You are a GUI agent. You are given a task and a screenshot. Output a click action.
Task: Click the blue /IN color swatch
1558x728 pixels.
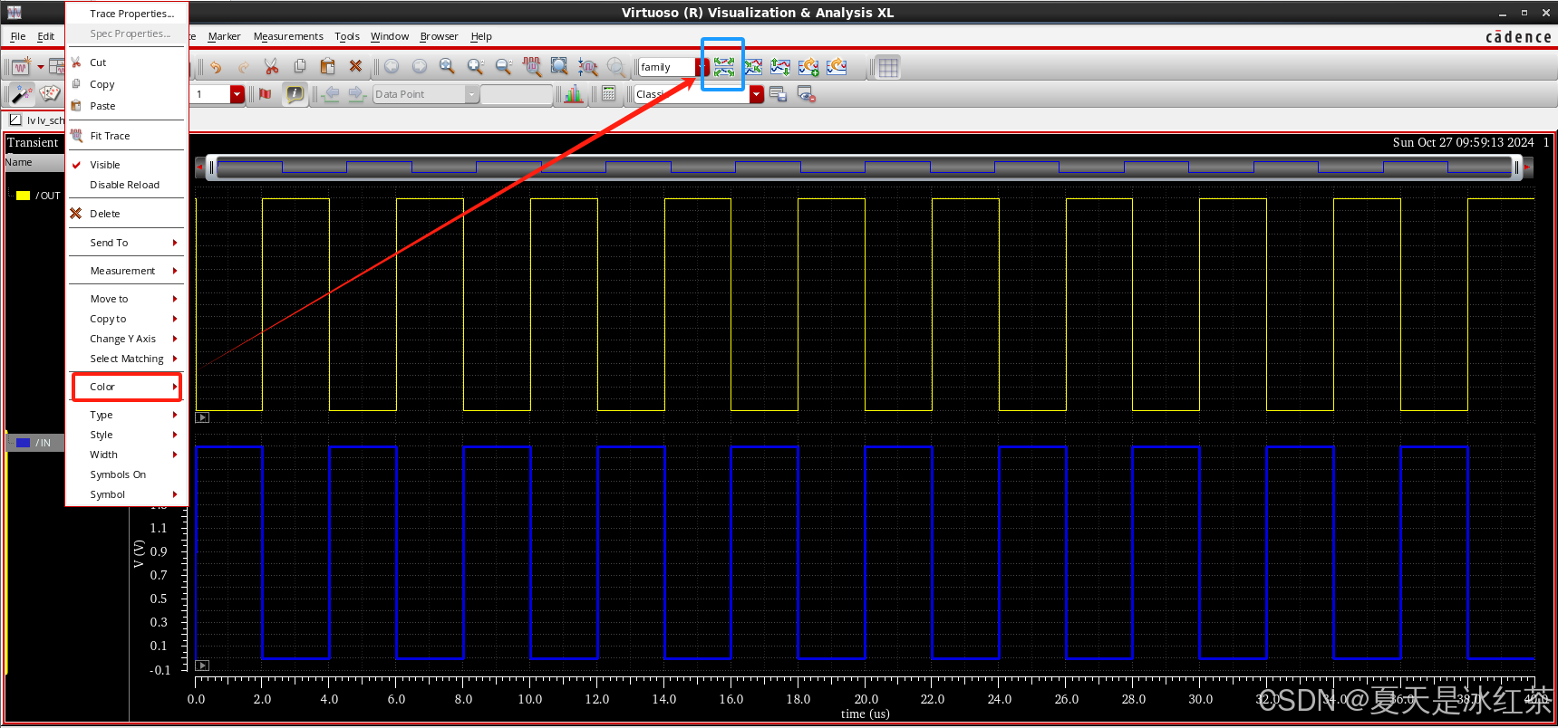24,443
